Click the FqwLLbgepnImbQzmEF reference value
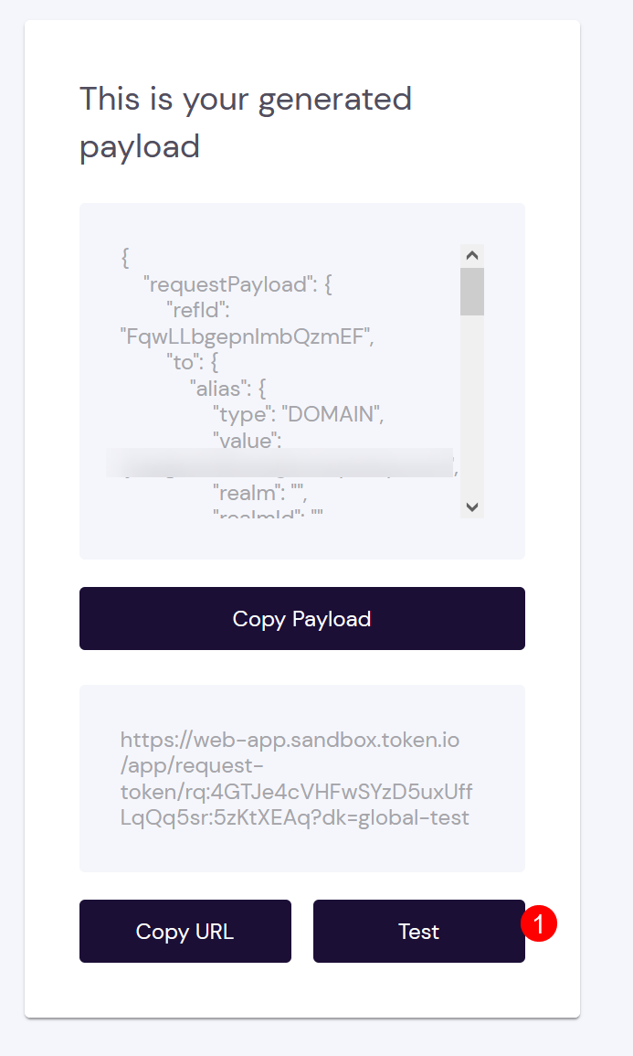 coord(247,336)
